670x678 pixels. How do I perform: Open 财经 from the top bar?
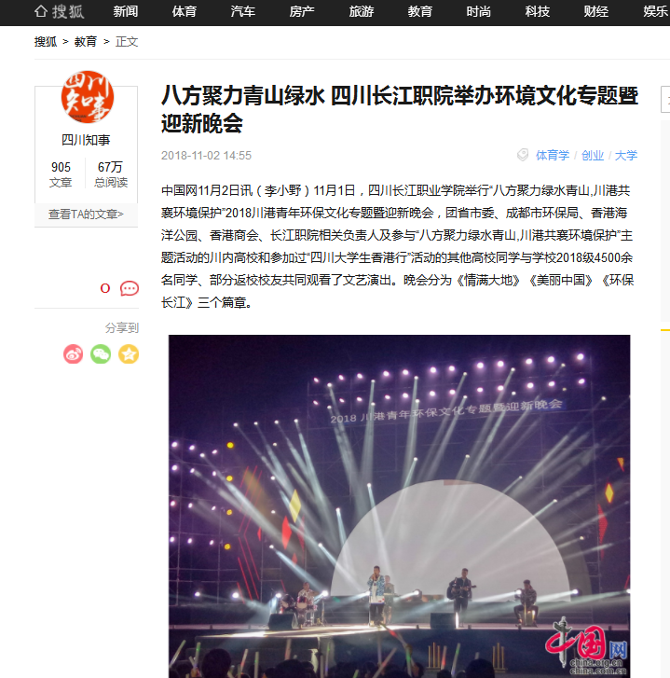(596, 11)
